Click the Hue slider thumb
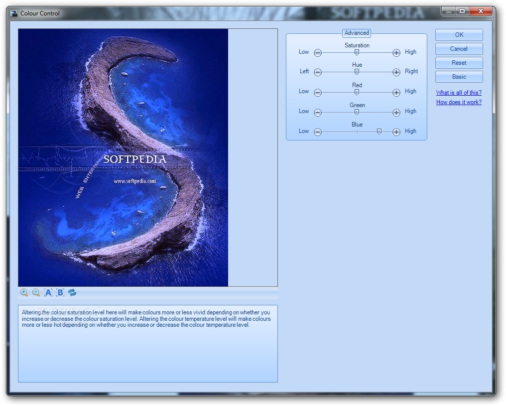 point(357,72)
